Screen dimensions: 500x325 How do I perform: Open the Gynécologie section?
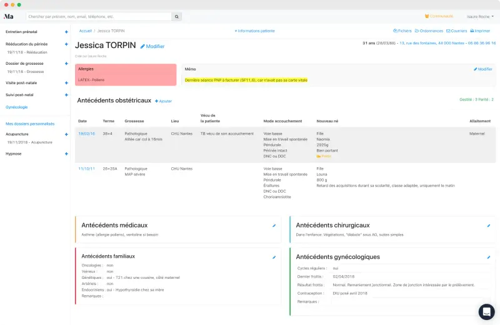(17, 107)
